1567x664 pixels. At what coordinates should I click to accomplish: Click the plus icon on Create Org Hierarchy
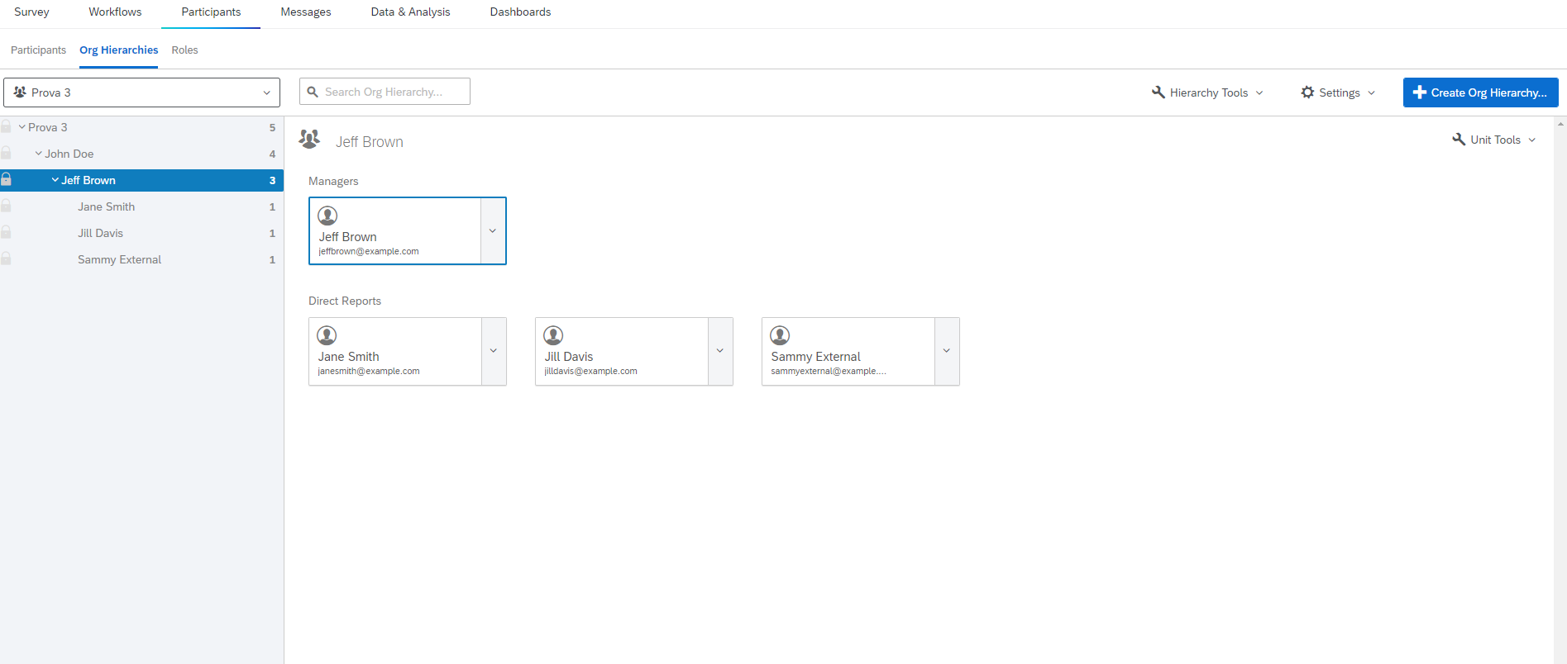[x=1419, y=92]
